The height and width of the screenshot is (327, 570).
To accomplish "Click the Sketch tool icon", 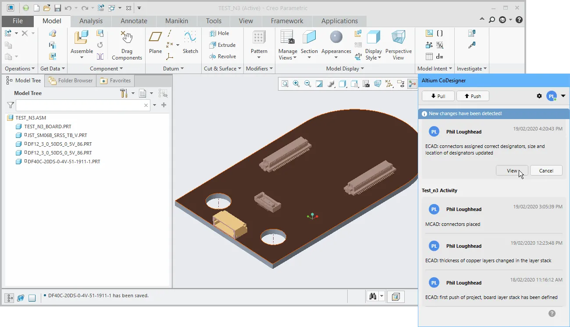I will (190, 39).
